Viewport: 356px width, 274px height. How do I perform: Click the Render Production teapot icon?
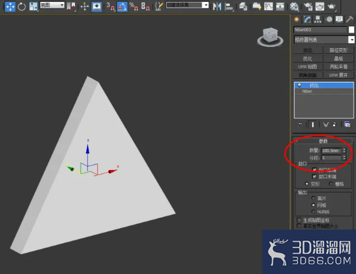pos(332,6)
